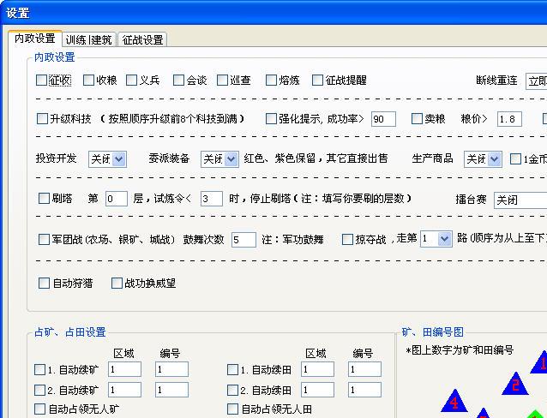
Task: Click blue triangle mine marker number 4
Action: click(x=454, y=402)
